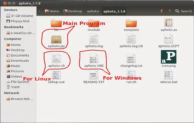194x123 pixels.
Task: Select the aphoto.jar package icon
Action: pyautogui.click(x=56, y=39)
